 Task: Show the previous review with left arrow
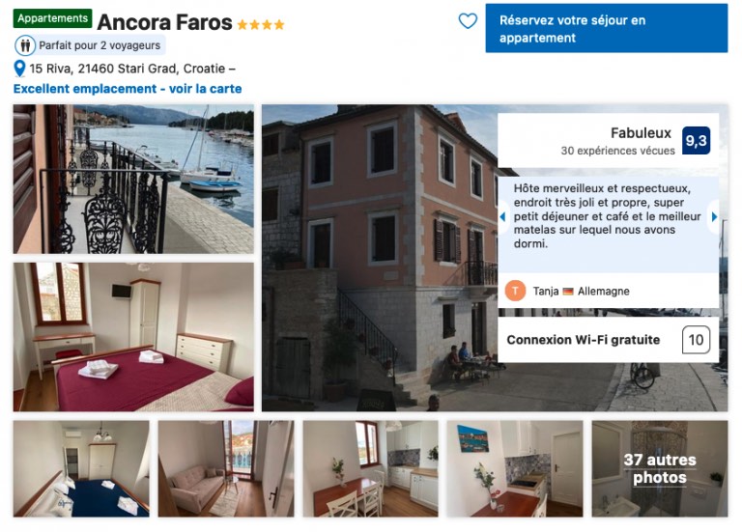tap(502, 216)
